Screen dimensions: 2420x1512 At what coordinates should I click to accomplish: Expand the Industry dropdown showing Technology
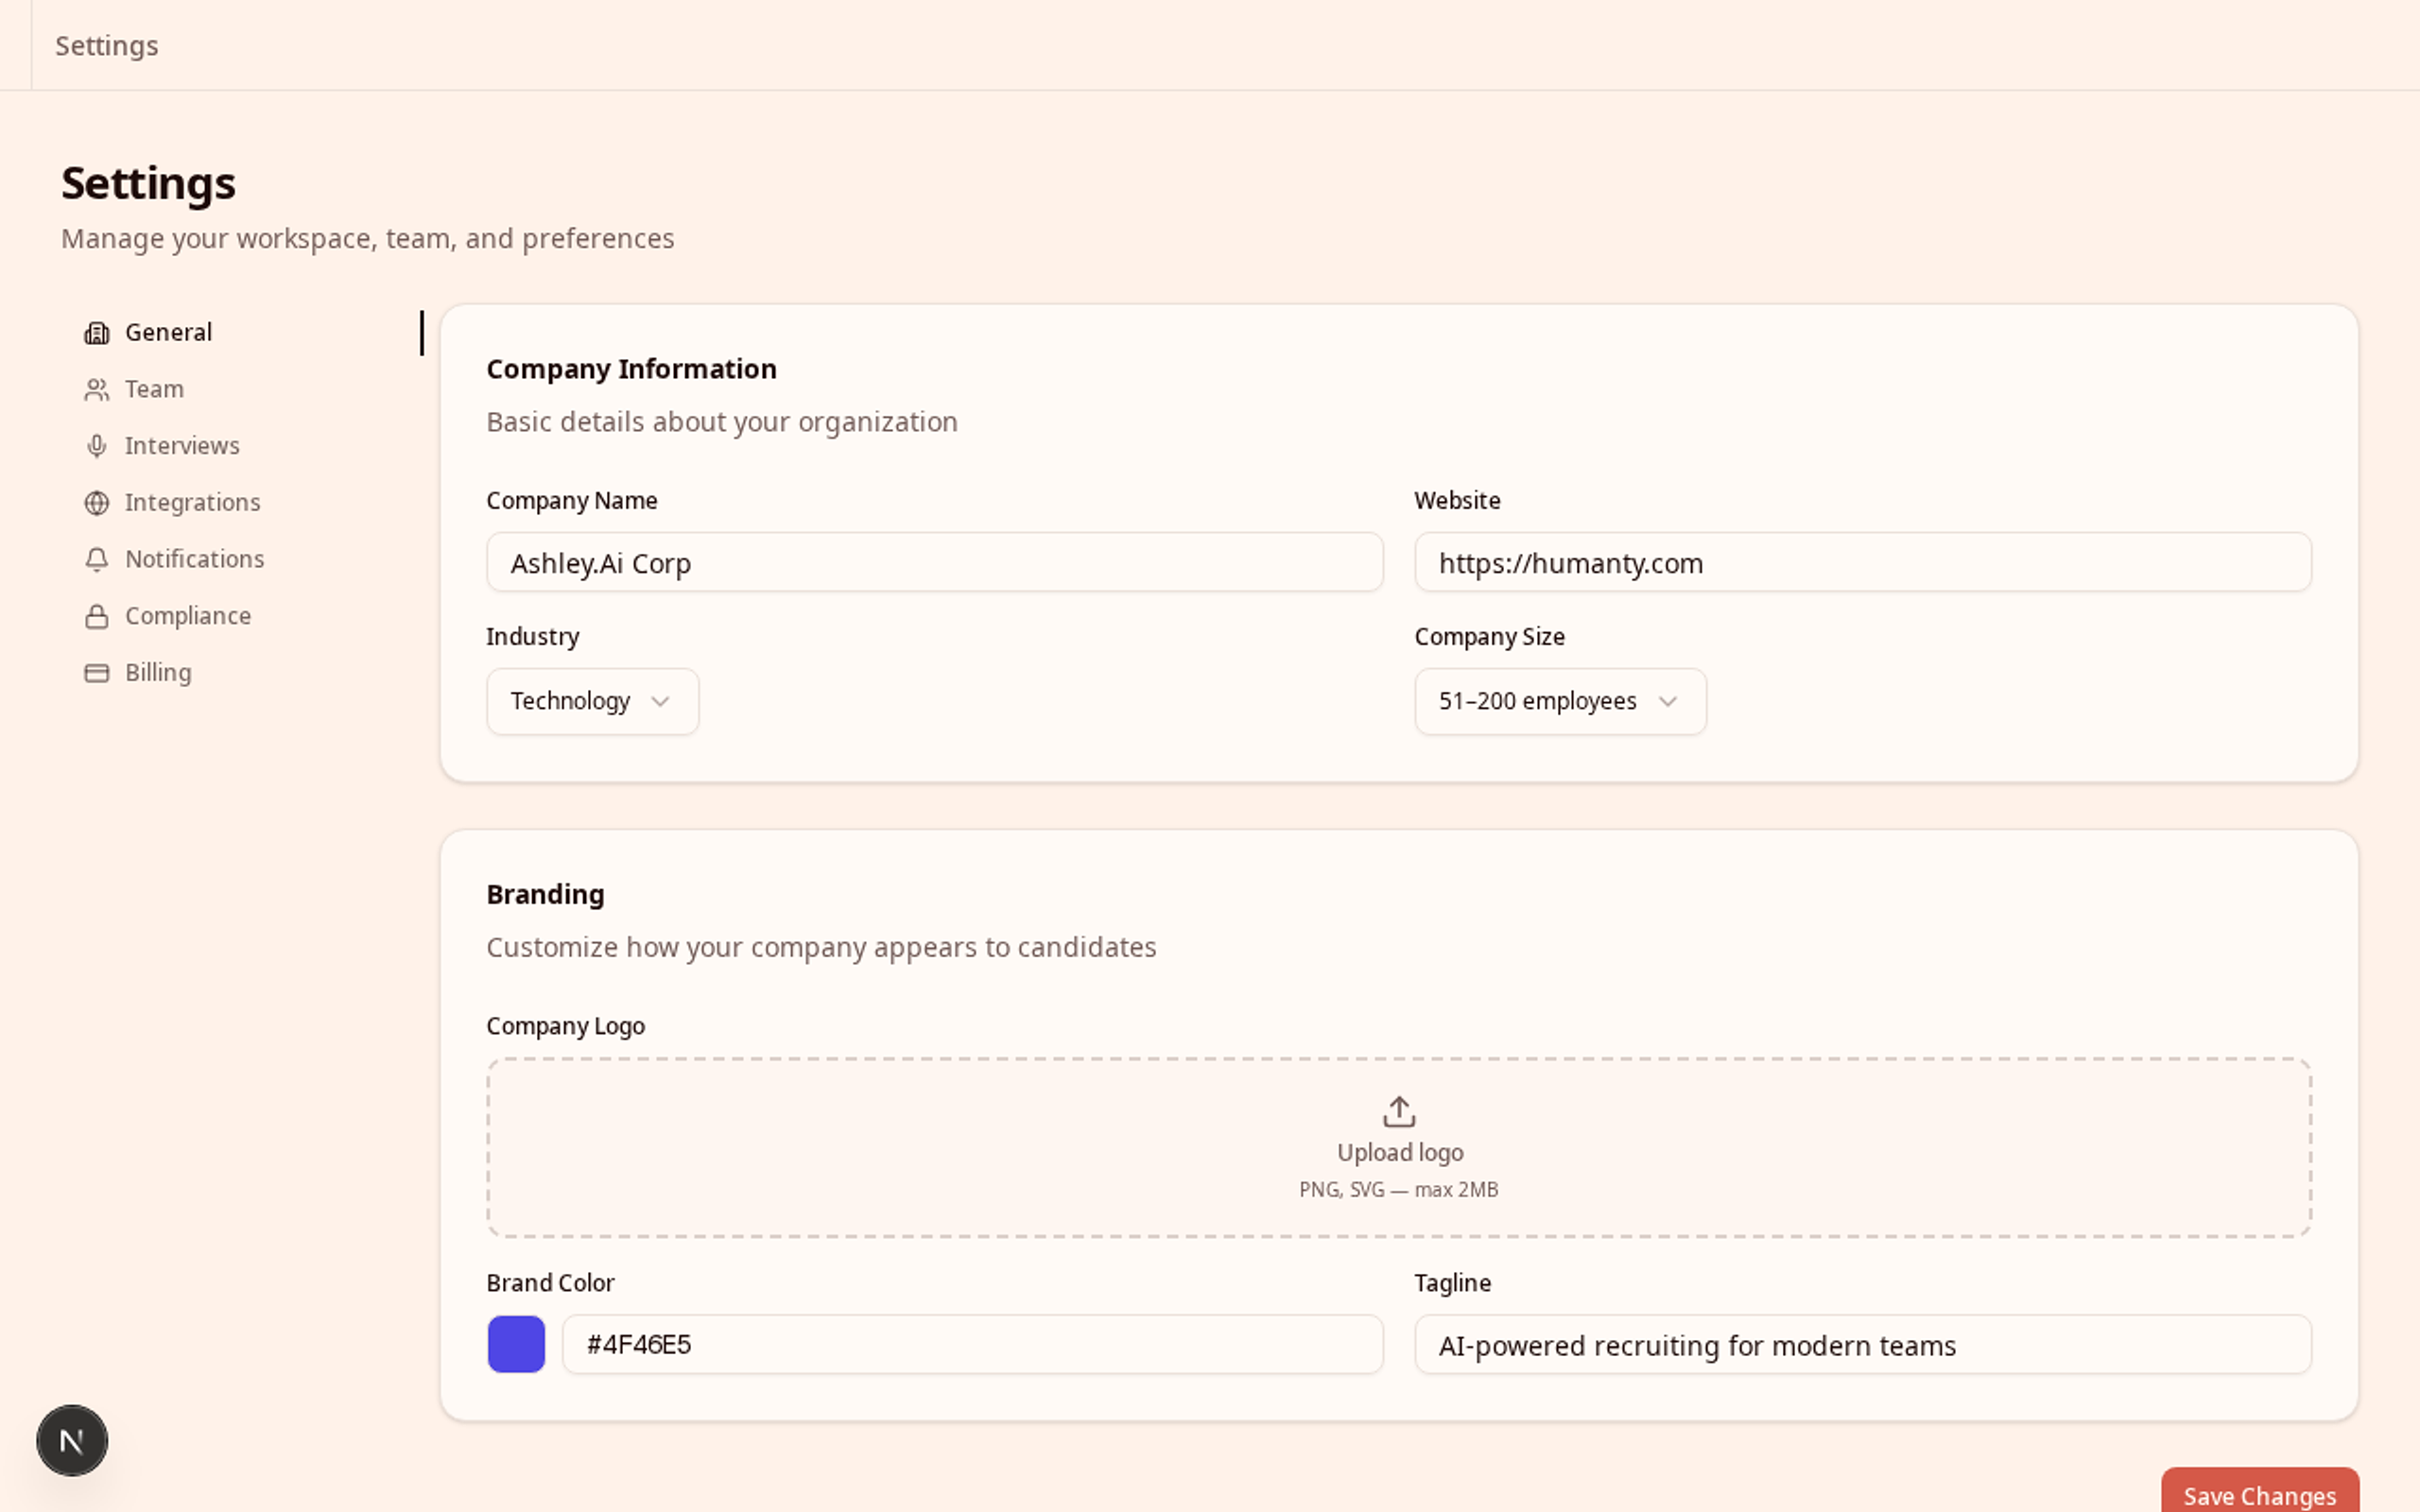pos(592,701)
